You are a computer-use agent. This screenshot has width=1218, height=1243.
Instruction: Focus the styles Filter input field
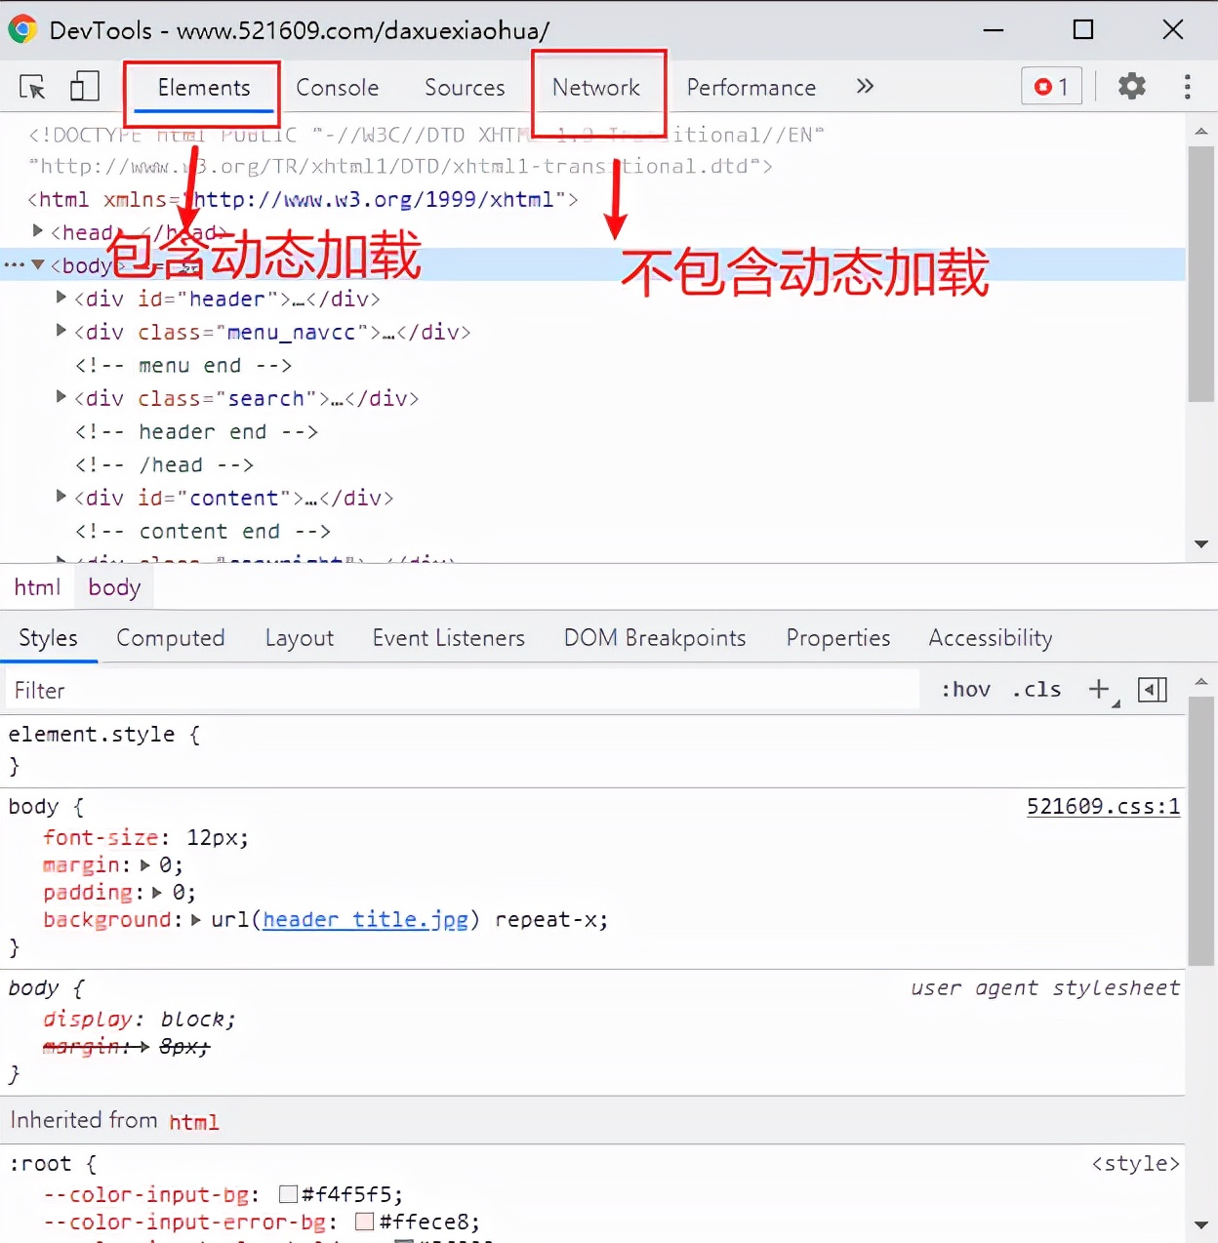pyautogui.click(x=459, y=691)
